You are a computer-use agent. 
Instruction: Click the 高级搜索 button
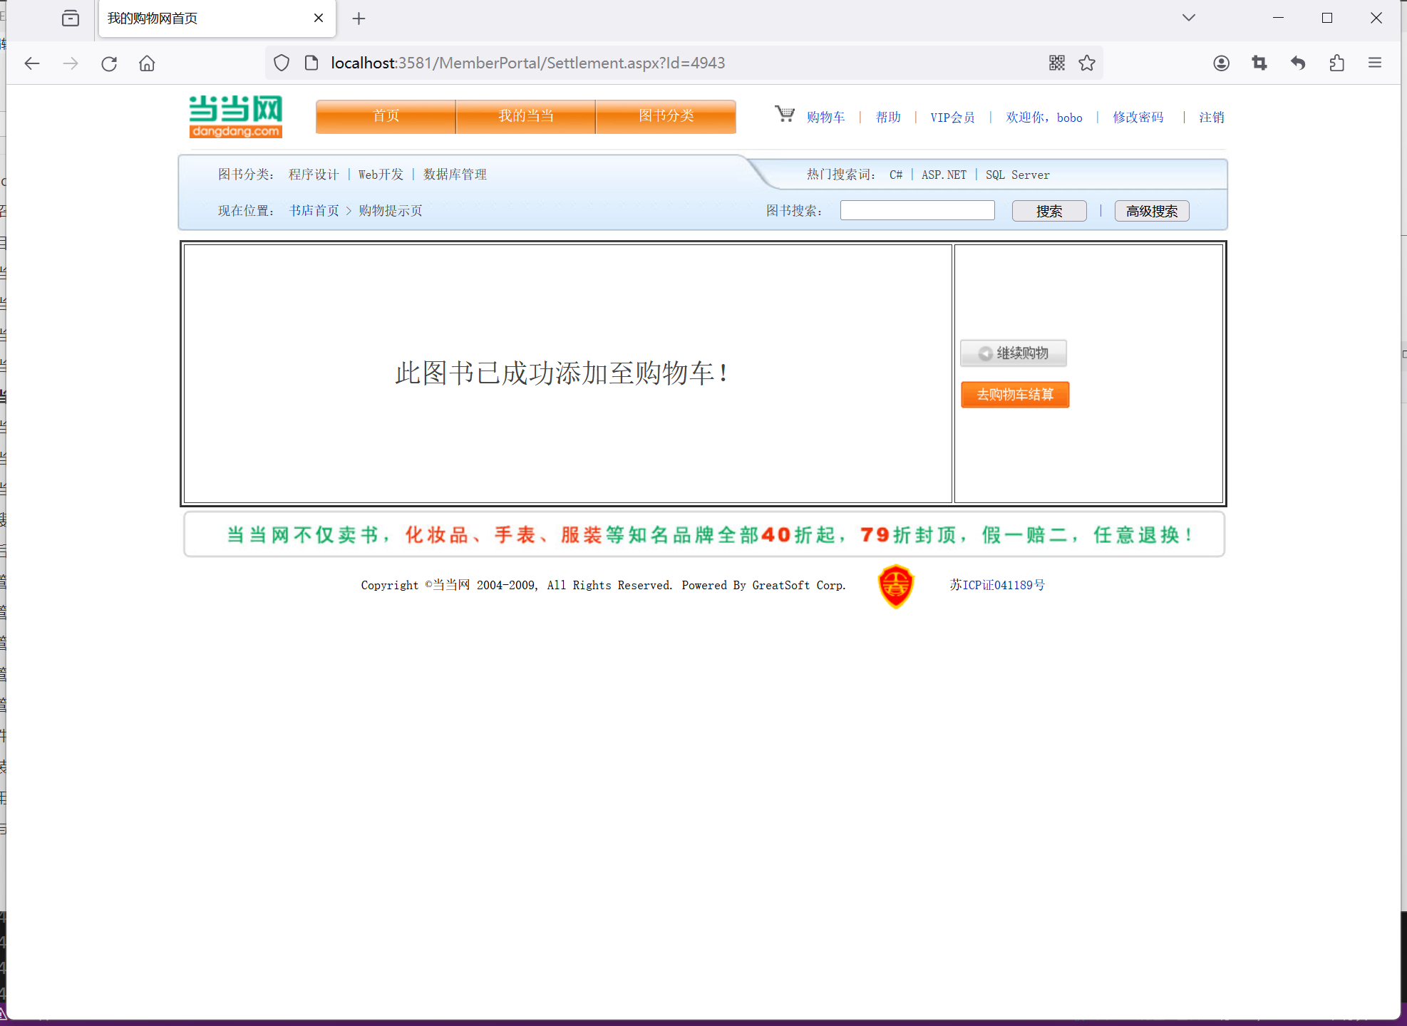click(1151, 211)
